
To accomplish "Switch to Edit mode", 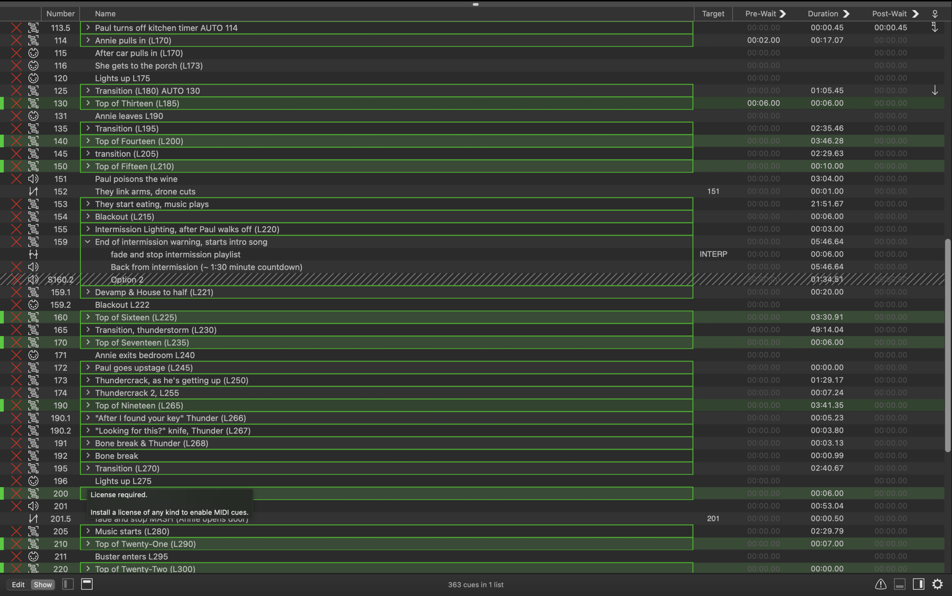I will point(18,584).
